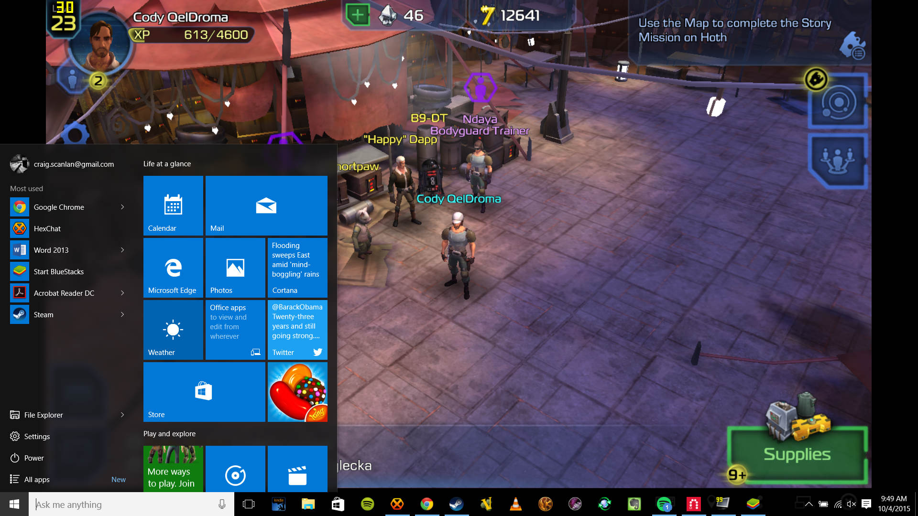The image size is (918, 516).
Task: Show hidden system tray icons chevron
Action: 809,504
